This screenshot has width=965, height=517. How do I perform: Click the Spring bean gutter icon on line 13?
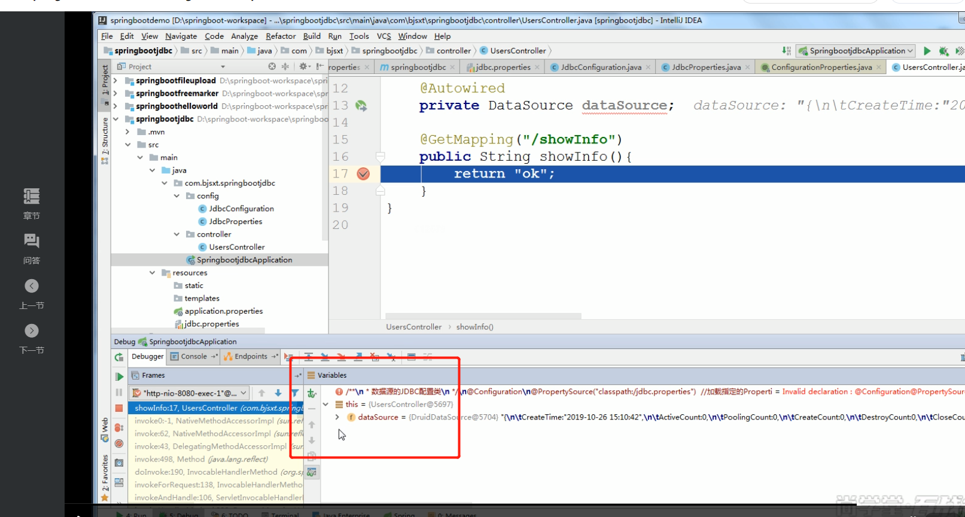[x=361, y=106]
